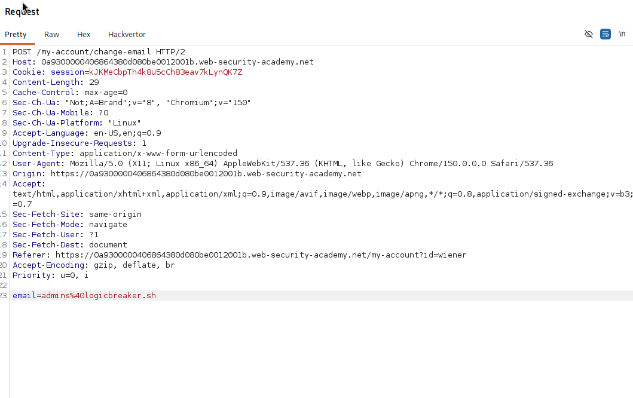Switch to the Raw tab
This screenshot has height=398, width=633.
tap(51, 34)
